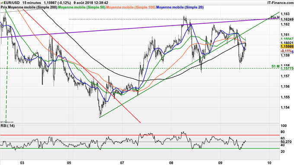The image size is (294, 165).
Task: Click the 1,163 price axis label
Action: (x=285, y=14)
